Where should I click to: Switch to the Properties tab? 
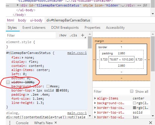click(92, 28)
